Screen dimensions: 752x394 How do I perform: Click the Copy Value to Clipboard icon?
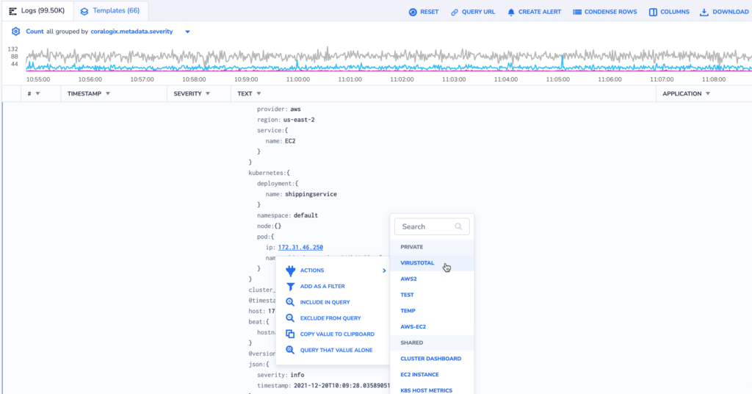coord(290,334)
